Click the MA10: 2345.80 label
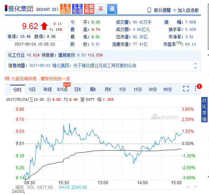This screenshot has width=209, height=194. 73,187
